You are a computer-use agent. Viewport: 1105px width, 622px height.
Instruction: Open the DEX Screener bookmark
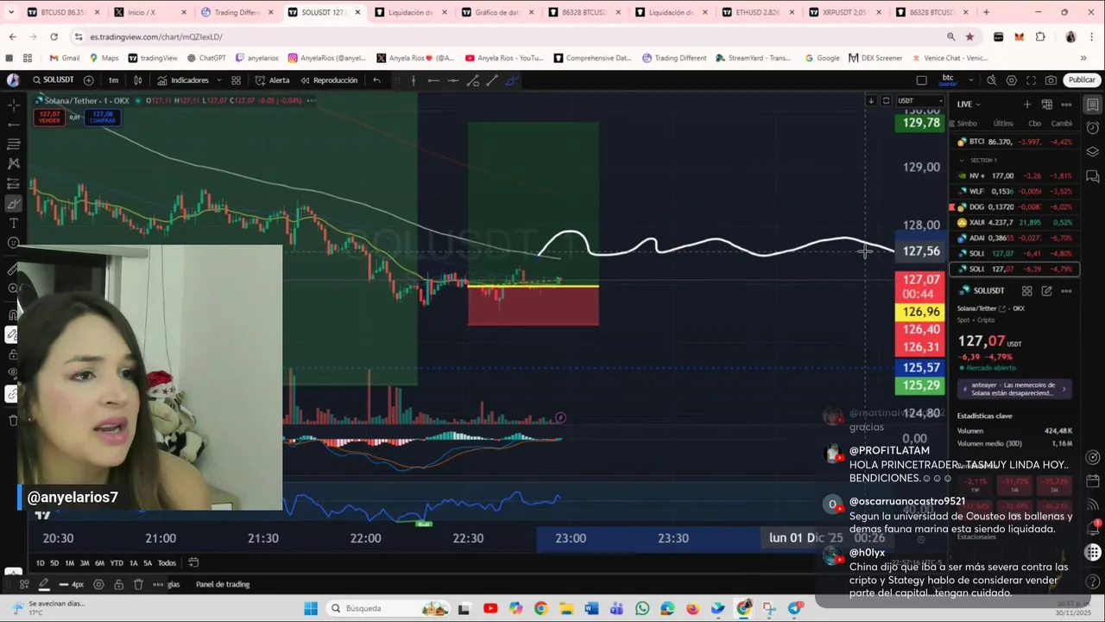(x=875, y=58)
